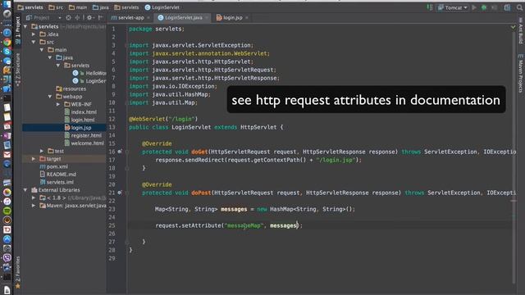Click the main breadcrumb in navigation bar
The width and height of the screenshot is (525, 295).
pos(78,7)
